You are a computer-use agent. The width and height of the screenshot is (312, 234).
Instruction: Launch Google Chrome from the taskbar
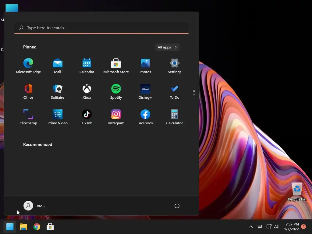[x=37, y=227]
